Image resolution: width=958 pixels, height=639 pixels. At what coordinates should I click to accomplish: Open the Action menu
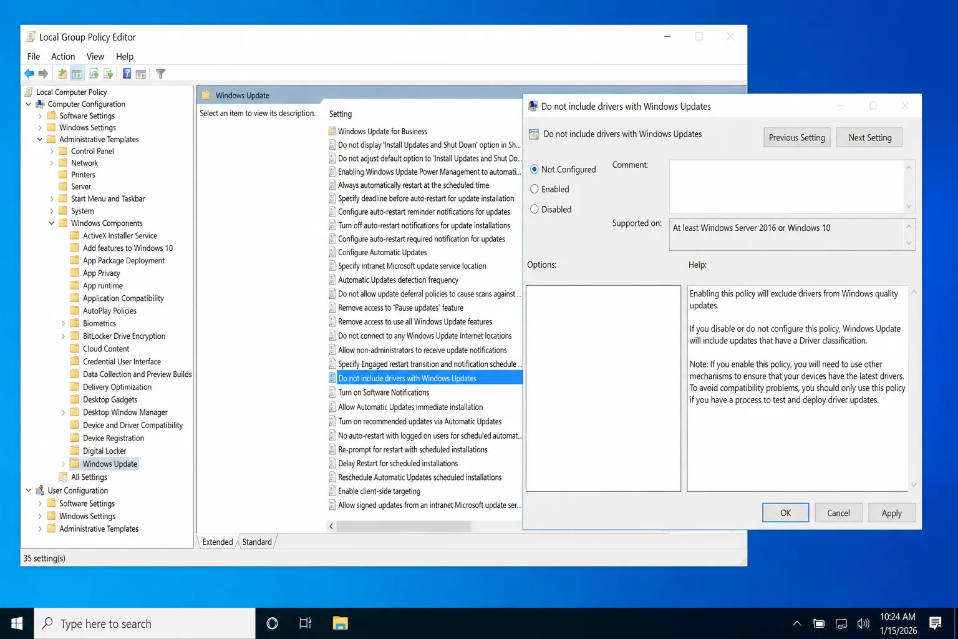63,56
